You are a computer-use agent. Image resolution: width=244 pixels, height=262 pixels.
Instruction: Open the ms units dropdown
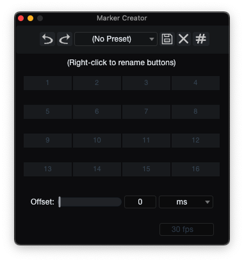pos(186,202)
